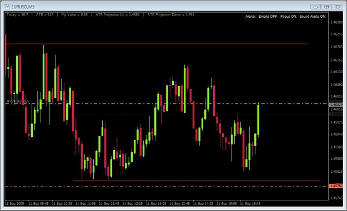Click the 1.46205 price scale label
This screenshot has width=347, height=211.
click(x=336, y=47)
